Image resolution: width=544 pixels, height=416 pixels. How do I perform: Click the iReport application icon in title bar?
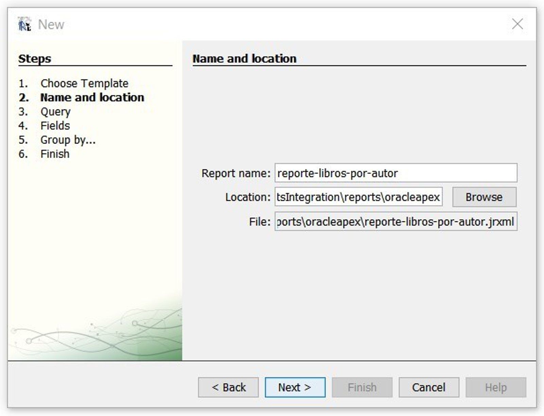[x=24, y=24]
